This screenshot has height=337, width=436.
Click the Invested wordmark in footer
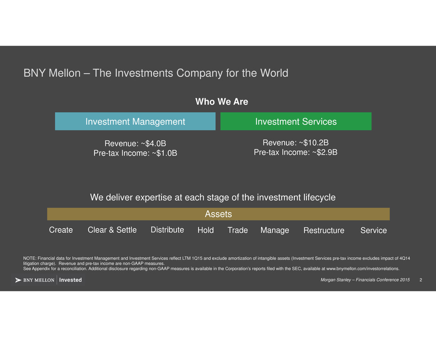[x=71, y=280]
